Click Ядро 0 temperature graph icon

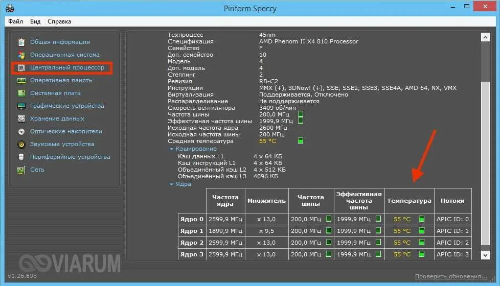[422, 219]
